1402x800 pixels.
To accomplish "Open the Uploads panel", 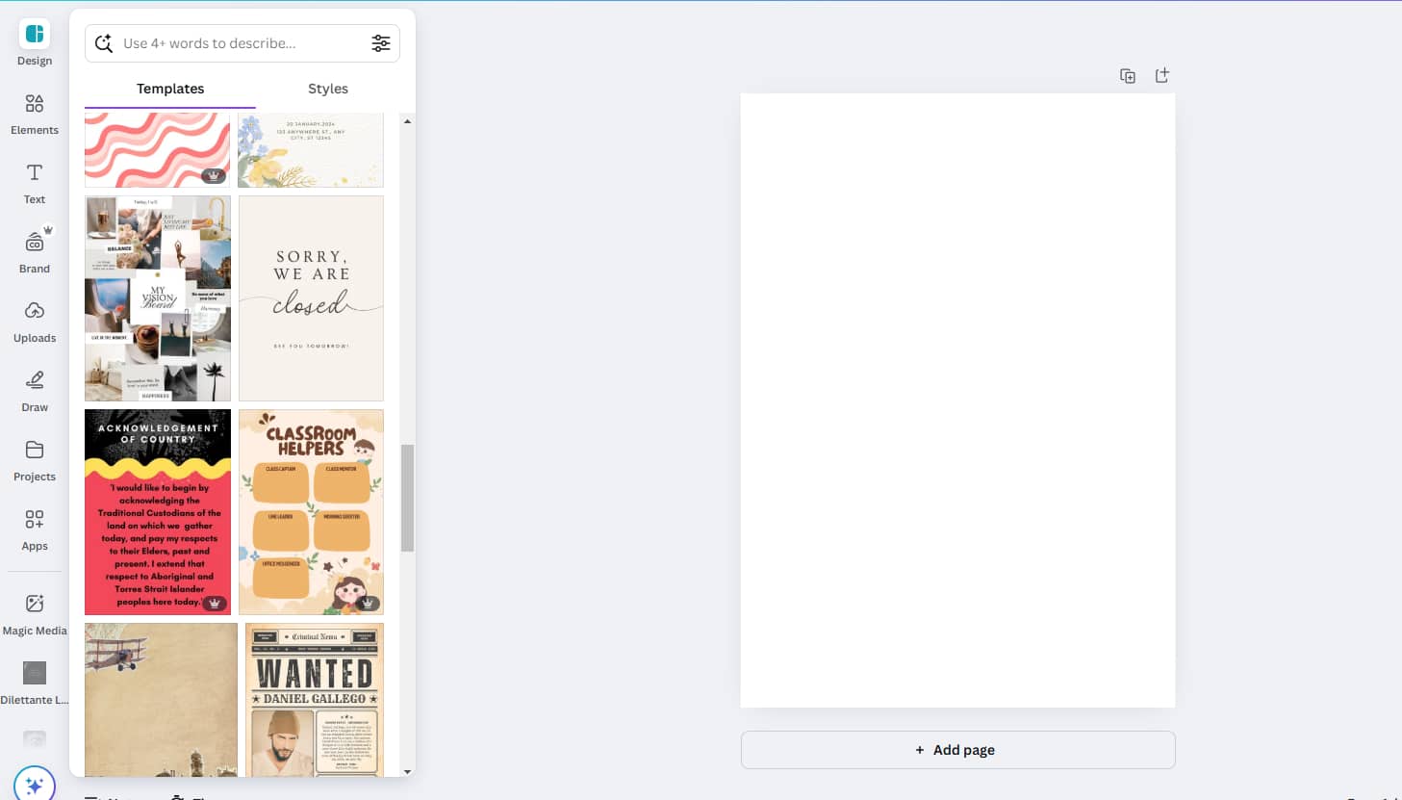I will pos(35,322).
